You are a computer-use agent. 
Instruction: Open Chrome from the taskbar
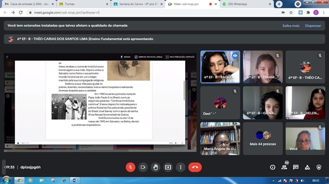click(19, 180)
